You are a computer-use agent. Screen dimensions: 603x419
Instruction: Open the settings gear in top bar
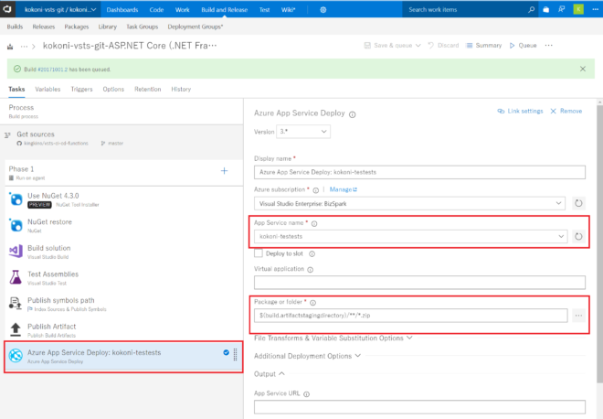point(323,10)
